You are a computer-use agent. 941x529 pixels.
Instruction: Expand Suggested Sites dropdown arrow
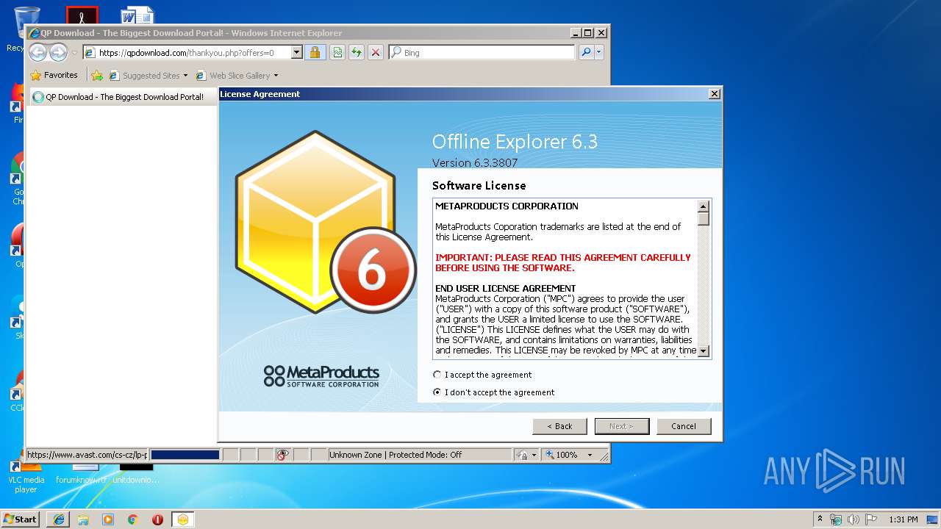[x=185, y=76]
